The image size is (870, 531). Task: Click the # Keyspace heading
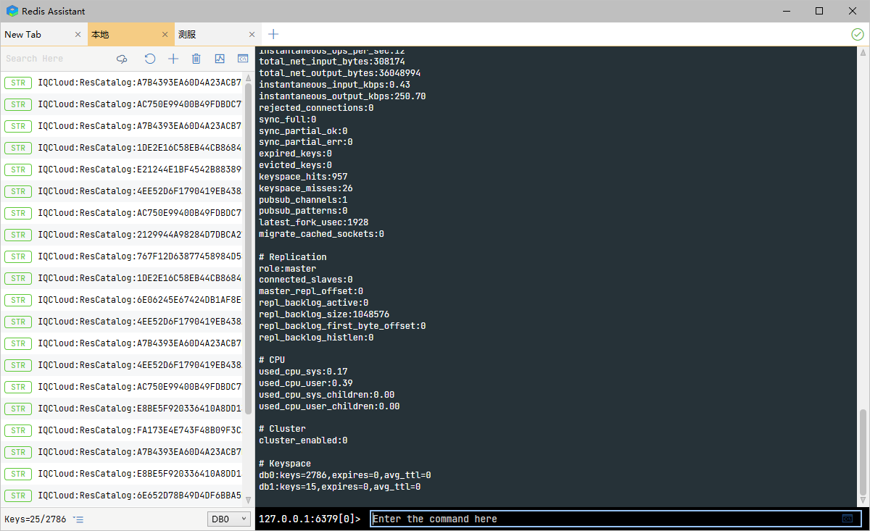coord(285,464)
